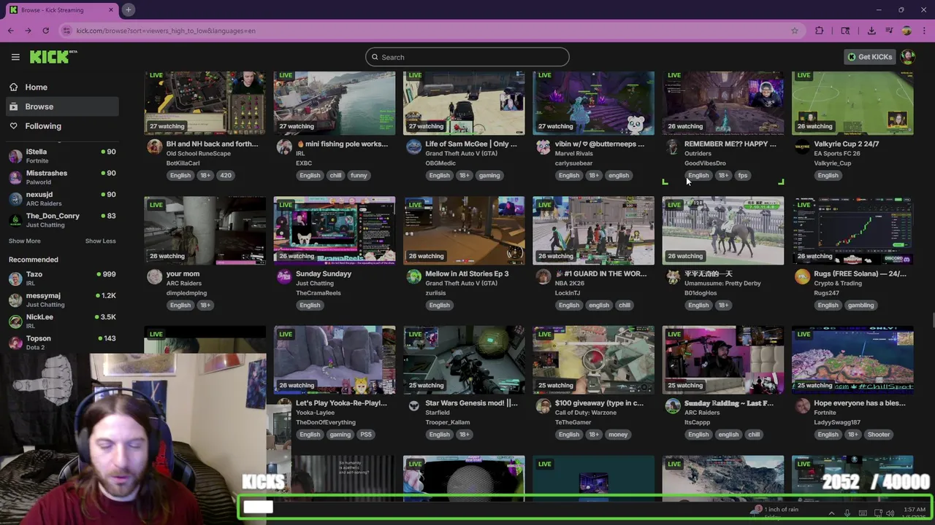Select the Browse - Kick Streaming tab
935x525 pixels.
click(x=62, y=9)
